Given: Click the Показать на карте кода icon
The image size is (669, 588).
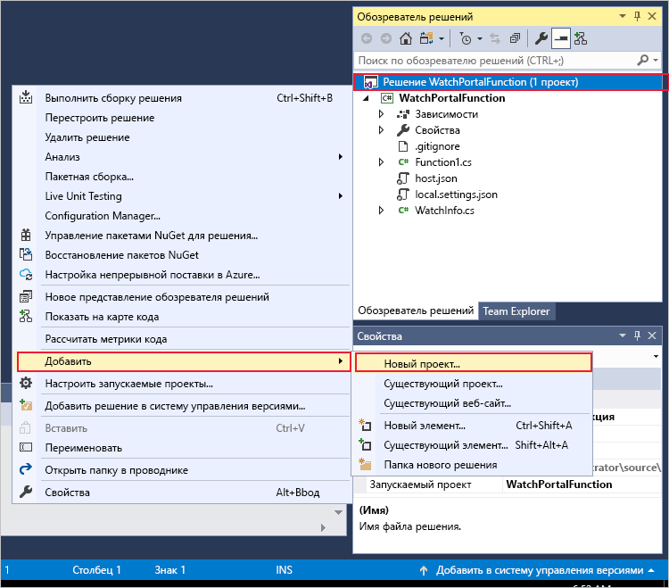Looking at the screenshot, I should [26, 316].
